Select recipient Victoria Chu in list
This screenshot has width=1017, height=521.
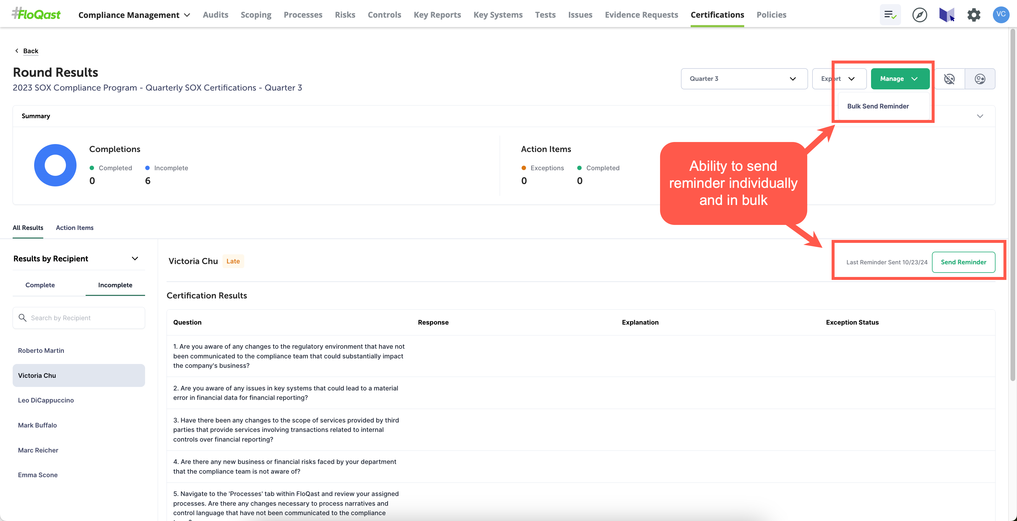click(x=79, y=375)
